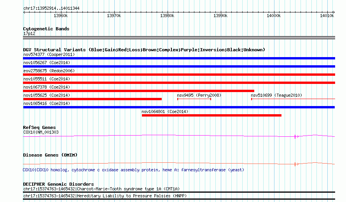Select the red loss bar under nsv1064801
The image size is (346, 202).
click(x=211, y=115)
